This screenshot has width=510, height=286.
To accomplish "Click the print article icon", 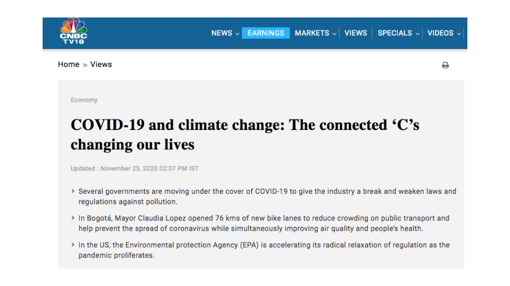I will point(445,65).
